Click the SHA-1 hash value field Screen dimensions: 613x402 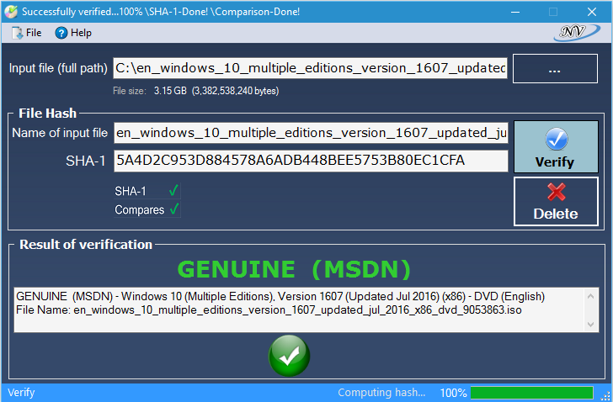pyautogui.click(x=311, y=161)
